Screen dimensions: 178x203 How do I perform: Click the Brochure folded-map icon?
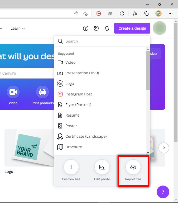[x=60, y=147]
